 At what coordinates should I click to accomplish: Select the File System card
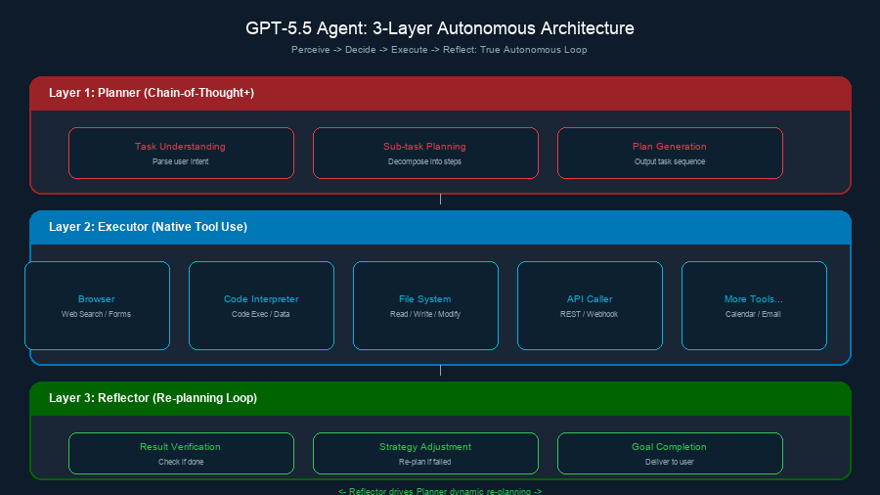click(x=425, y=306)
